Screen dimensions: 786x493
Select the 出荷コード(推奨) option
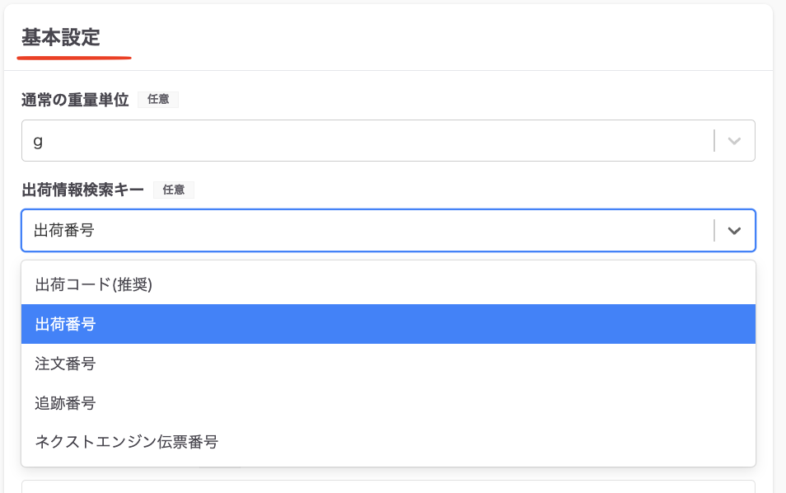[x=94, y=284]
